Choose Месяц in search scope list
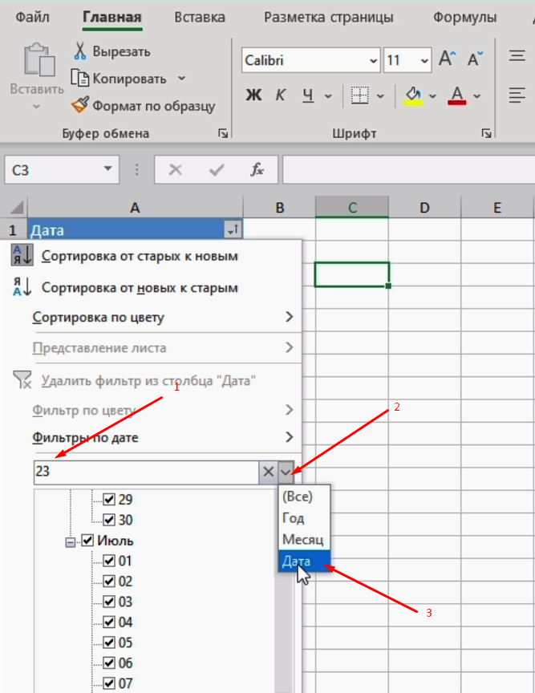 pos(304,540)
